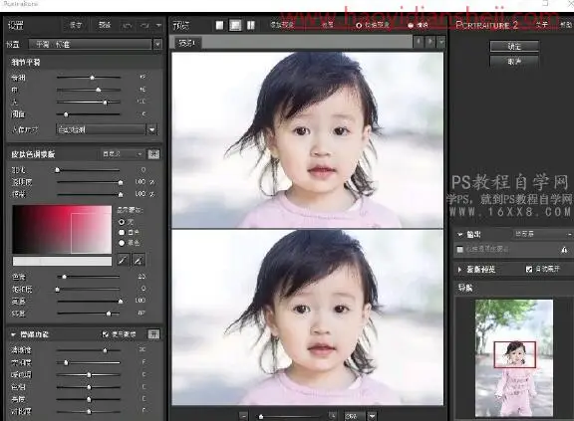Click the skin tone color gradient picker
574x421 pixels.
pyautogui.click(x=62, y=230)
